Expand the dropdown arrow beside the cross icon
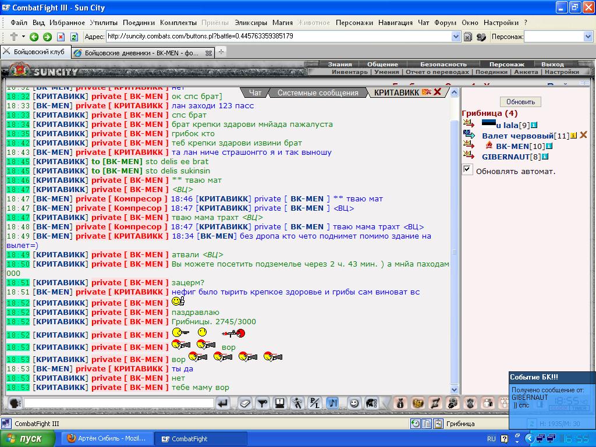This screenshot has width=596, height=447. (23, 37)
